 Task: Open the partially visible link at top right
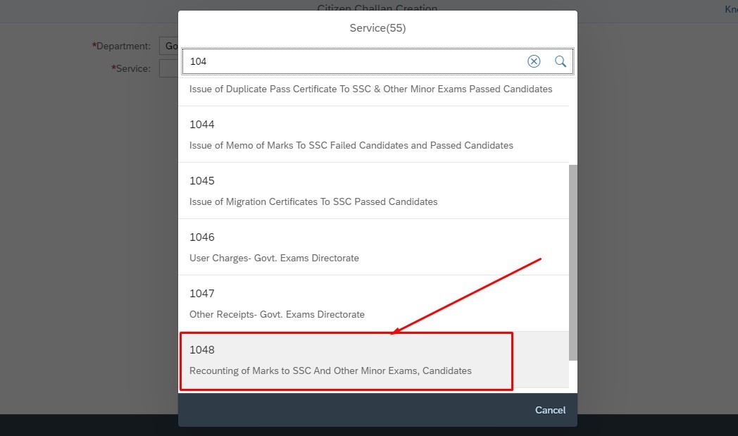click(731, 9)
